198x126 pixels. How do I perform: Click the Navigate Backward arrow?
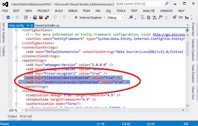click(8, 17)
